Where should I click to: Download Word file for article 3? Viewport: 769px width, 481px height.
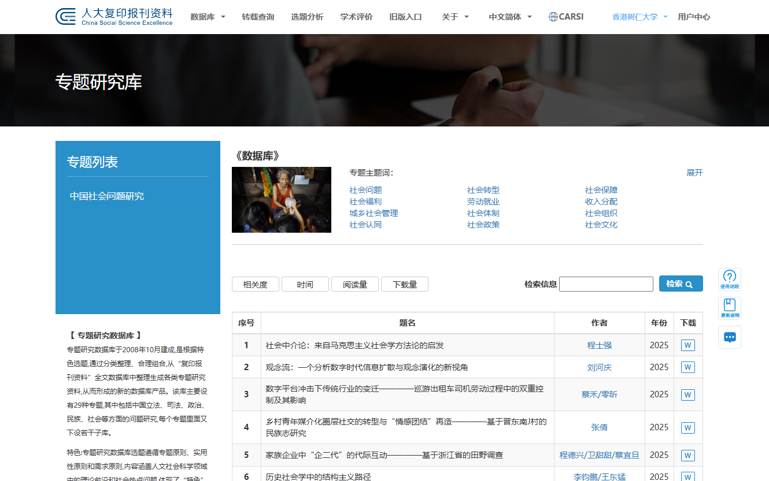pos(687,394)
